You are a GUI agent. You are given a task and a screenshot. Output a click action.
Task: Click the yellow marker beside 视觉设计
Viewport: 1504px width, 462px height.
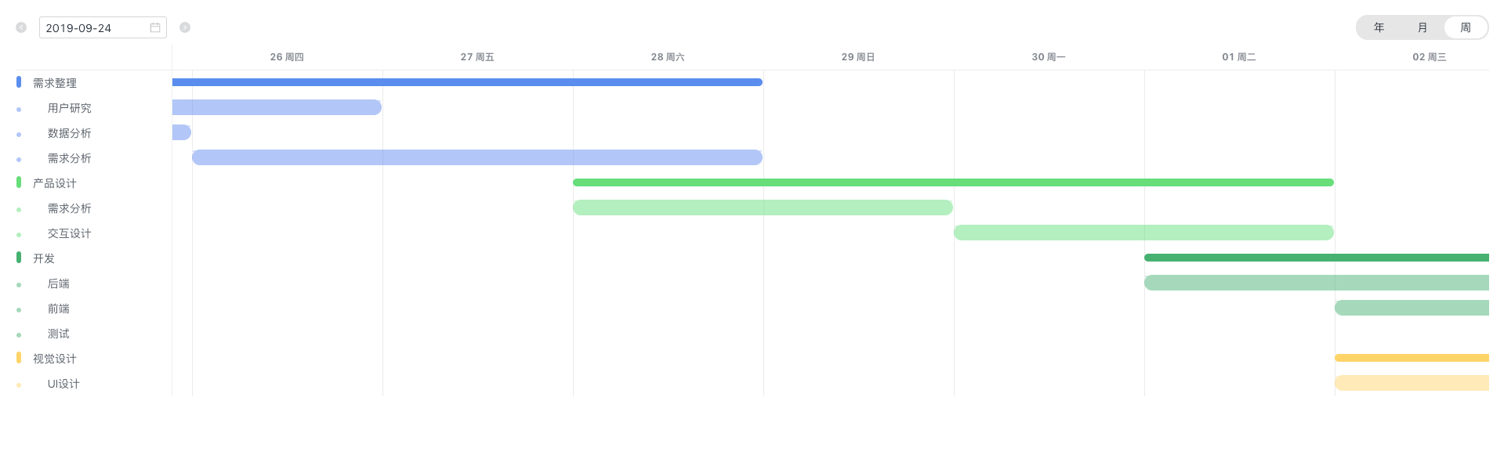point(19,358)
